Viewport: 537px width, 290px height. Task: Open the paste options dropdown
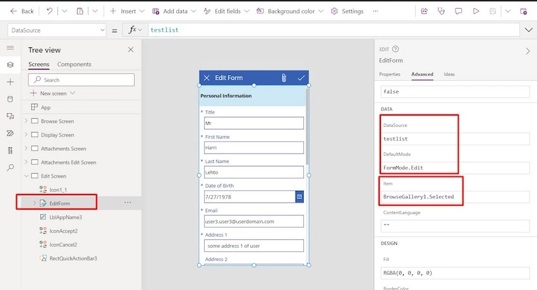[x=95, y=11]
